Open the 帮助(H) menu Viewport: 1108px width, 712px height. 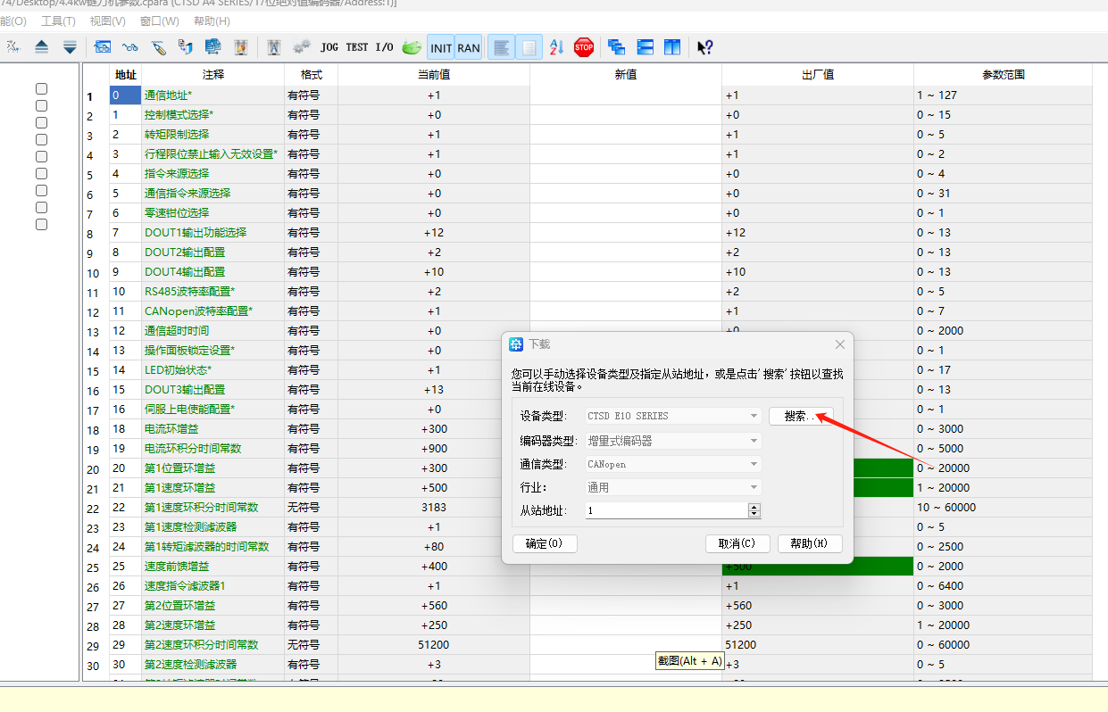[x=212, y=21]
